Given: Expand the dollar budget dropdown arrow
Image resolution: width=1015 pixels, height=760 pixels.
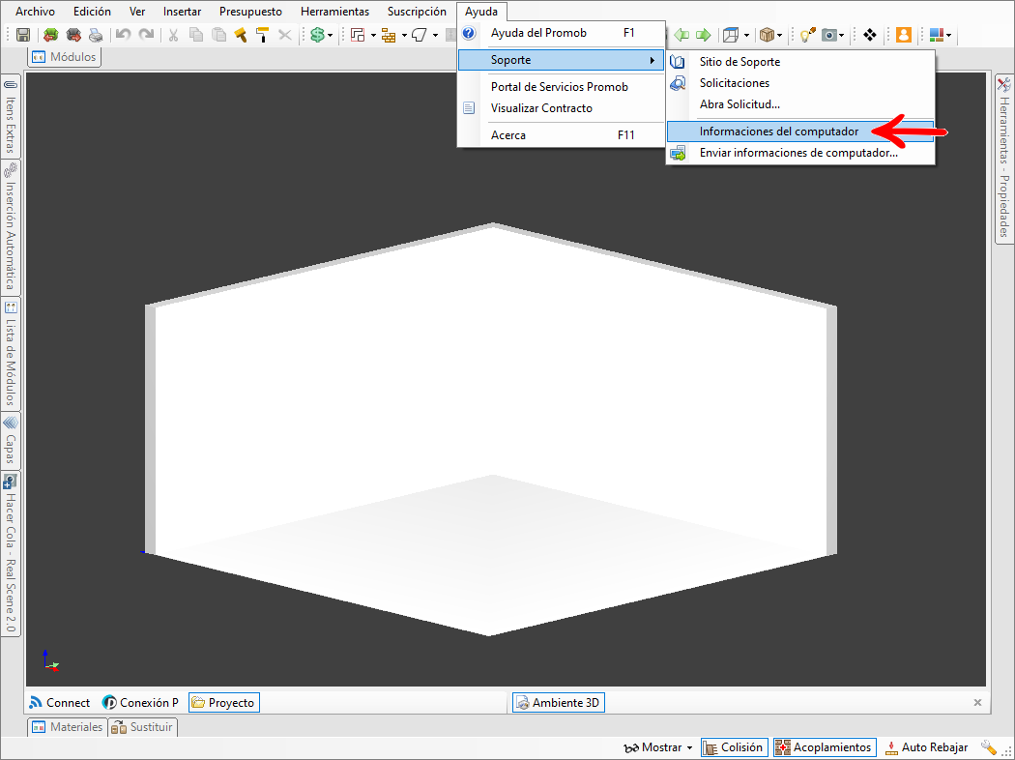Looking at the screenshot, I should (x=331, y=35).
